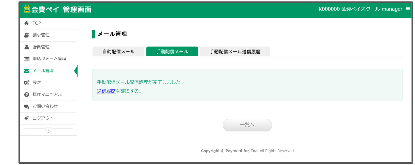Open 会員管理 from the sidebar
The image size is (415, 165).
(48, 47)
